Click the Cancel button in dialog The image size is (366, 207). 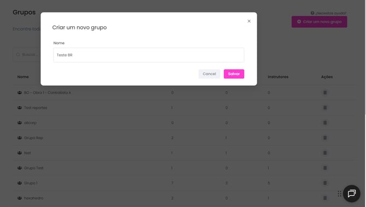tap(209, 74)
